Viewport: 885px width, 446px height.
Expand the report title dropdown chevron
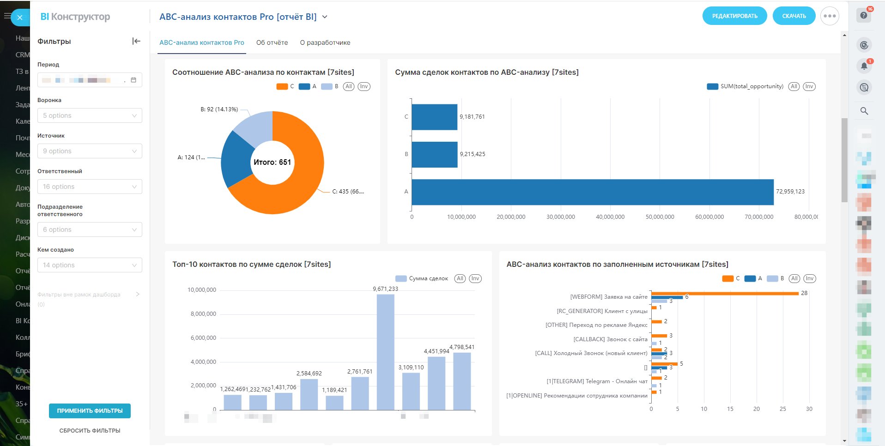[325, 17]
